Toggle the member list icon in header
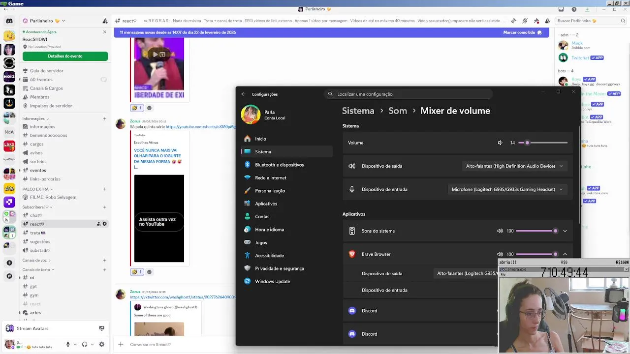 pos(547,21)
